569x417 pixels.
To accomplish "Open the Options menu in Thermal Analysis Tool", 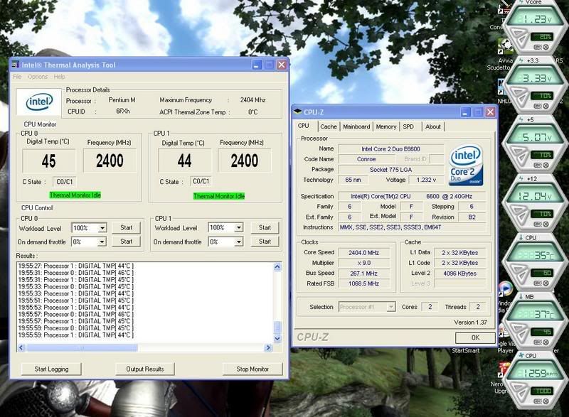I will pos(38,77).
